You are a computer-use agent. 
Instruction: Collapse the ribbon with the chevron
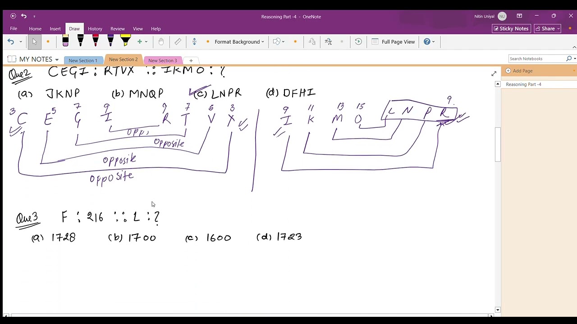(574, 47)
